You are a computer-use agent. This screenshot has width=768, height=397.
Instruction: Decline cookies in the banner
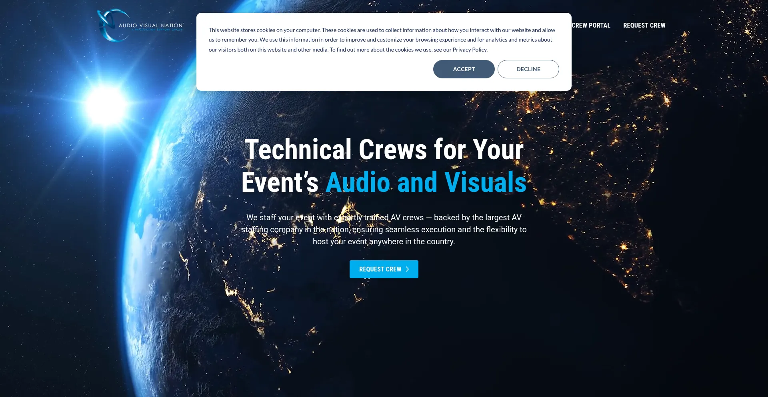(x=528, y=69)
